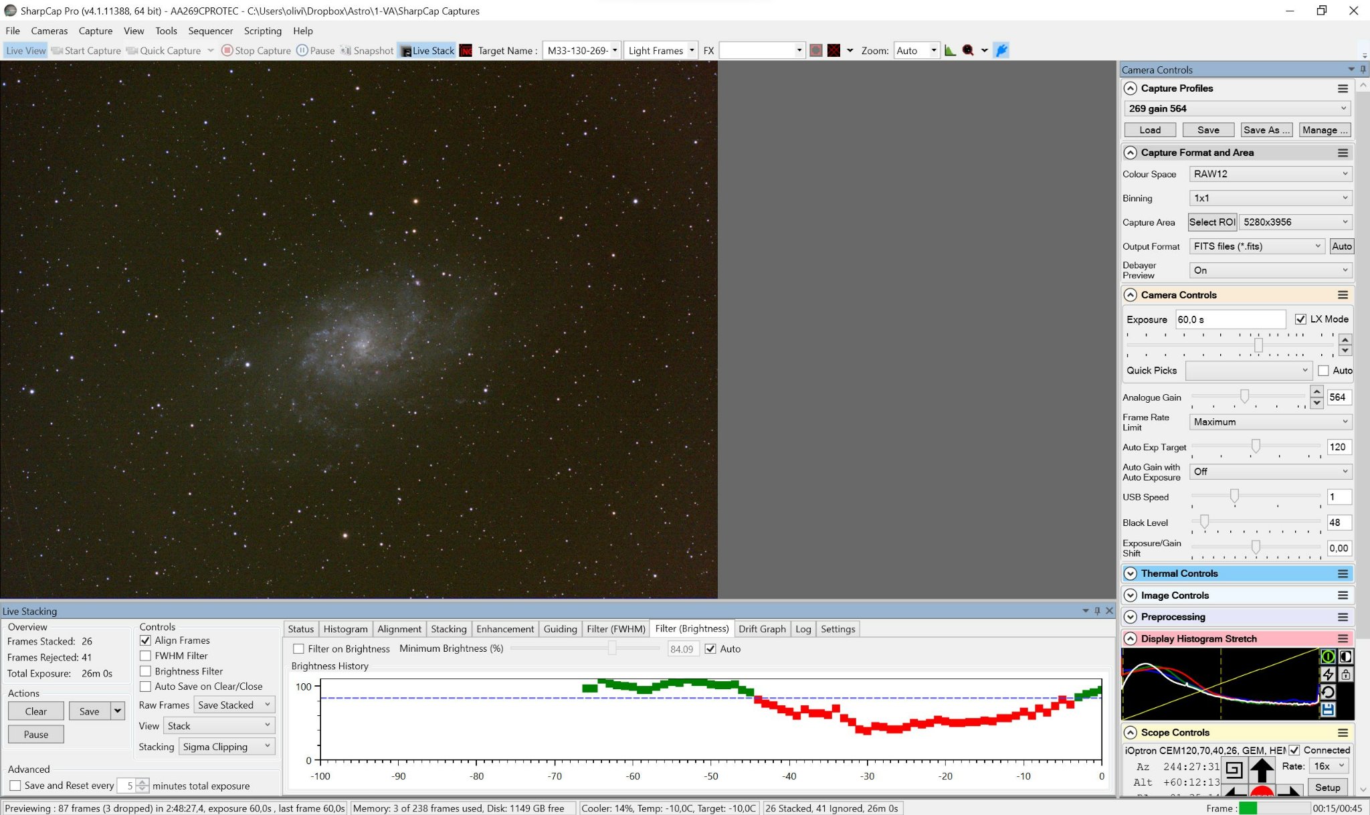Enable the Brightness Filter checkbox
Screen dimensions: 1370x815
(145, 671)
